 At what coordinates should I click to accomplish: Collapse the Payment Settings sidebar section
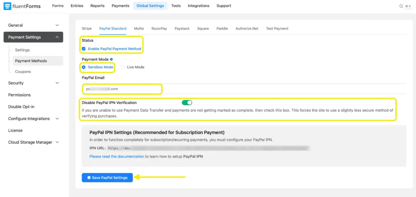click(x=33, y=37)
